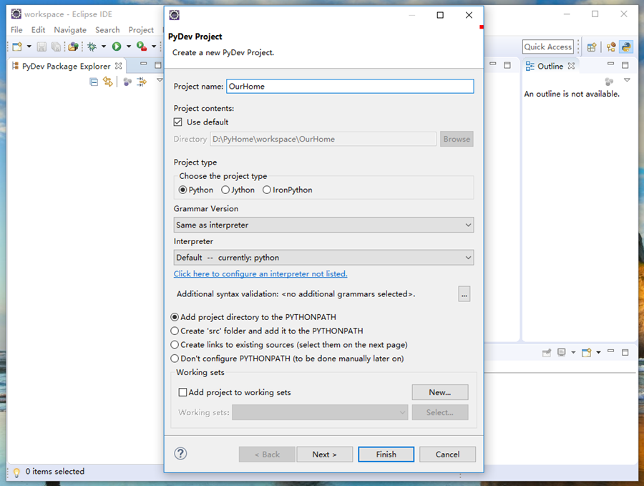644x486 pixels.
Task: Click the Next button
Action: point(324,455)
